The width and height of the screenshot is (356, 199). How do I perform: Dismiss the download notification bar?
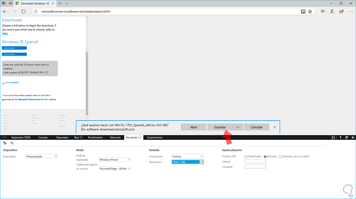[x=275, y=127]
